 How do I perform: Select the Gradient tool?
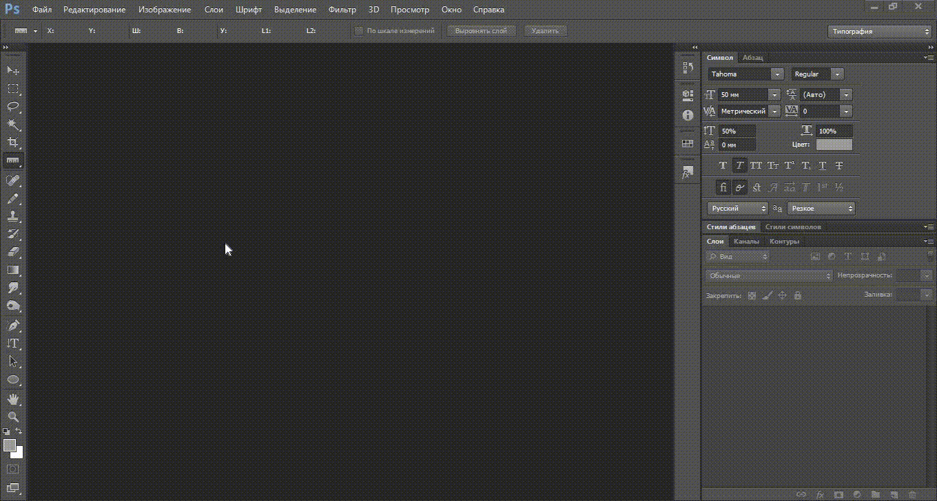[x=13, y=270]
